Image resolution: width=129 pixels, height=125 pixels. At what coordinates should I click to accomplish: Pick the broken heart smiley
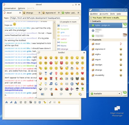tap(41, 79)
